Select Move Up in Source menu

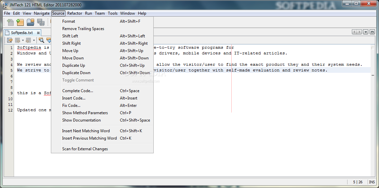click(102, 51)
